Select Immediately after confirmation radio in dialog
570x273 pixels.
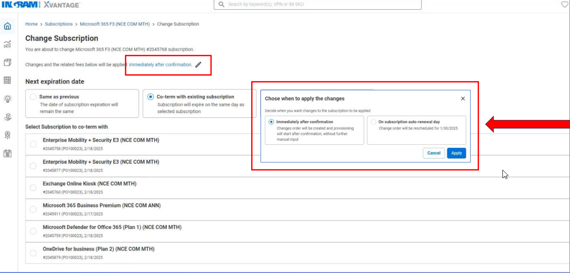pos(271,122)
